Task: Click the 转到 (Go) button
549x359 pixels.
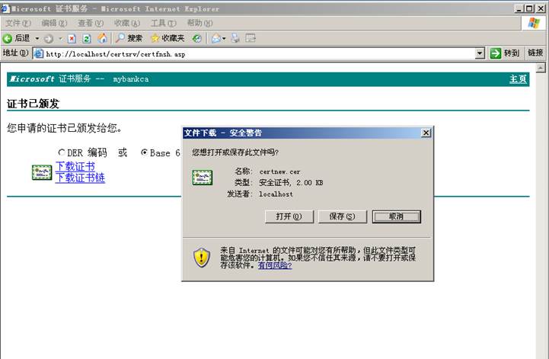Action: coord(504,53)
